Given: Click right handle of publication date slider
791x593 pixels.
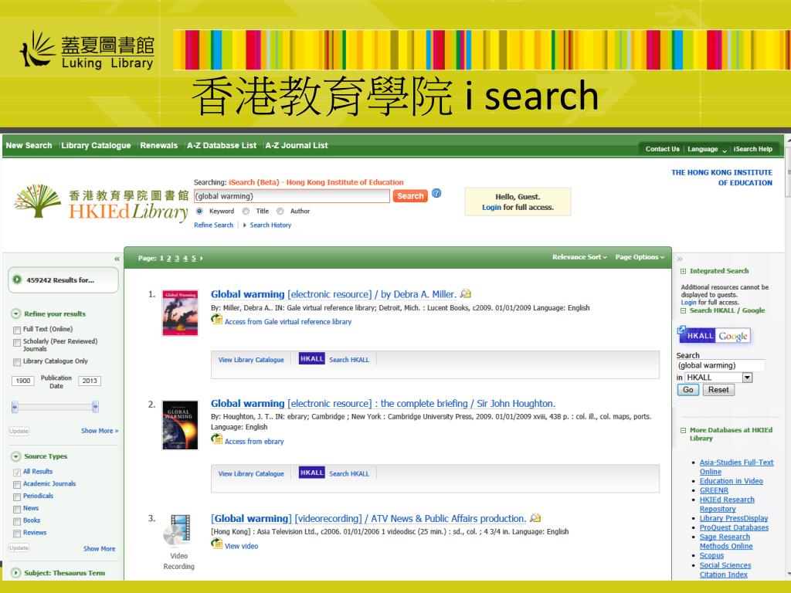Looking at the screenshot, I should point(95,406).
